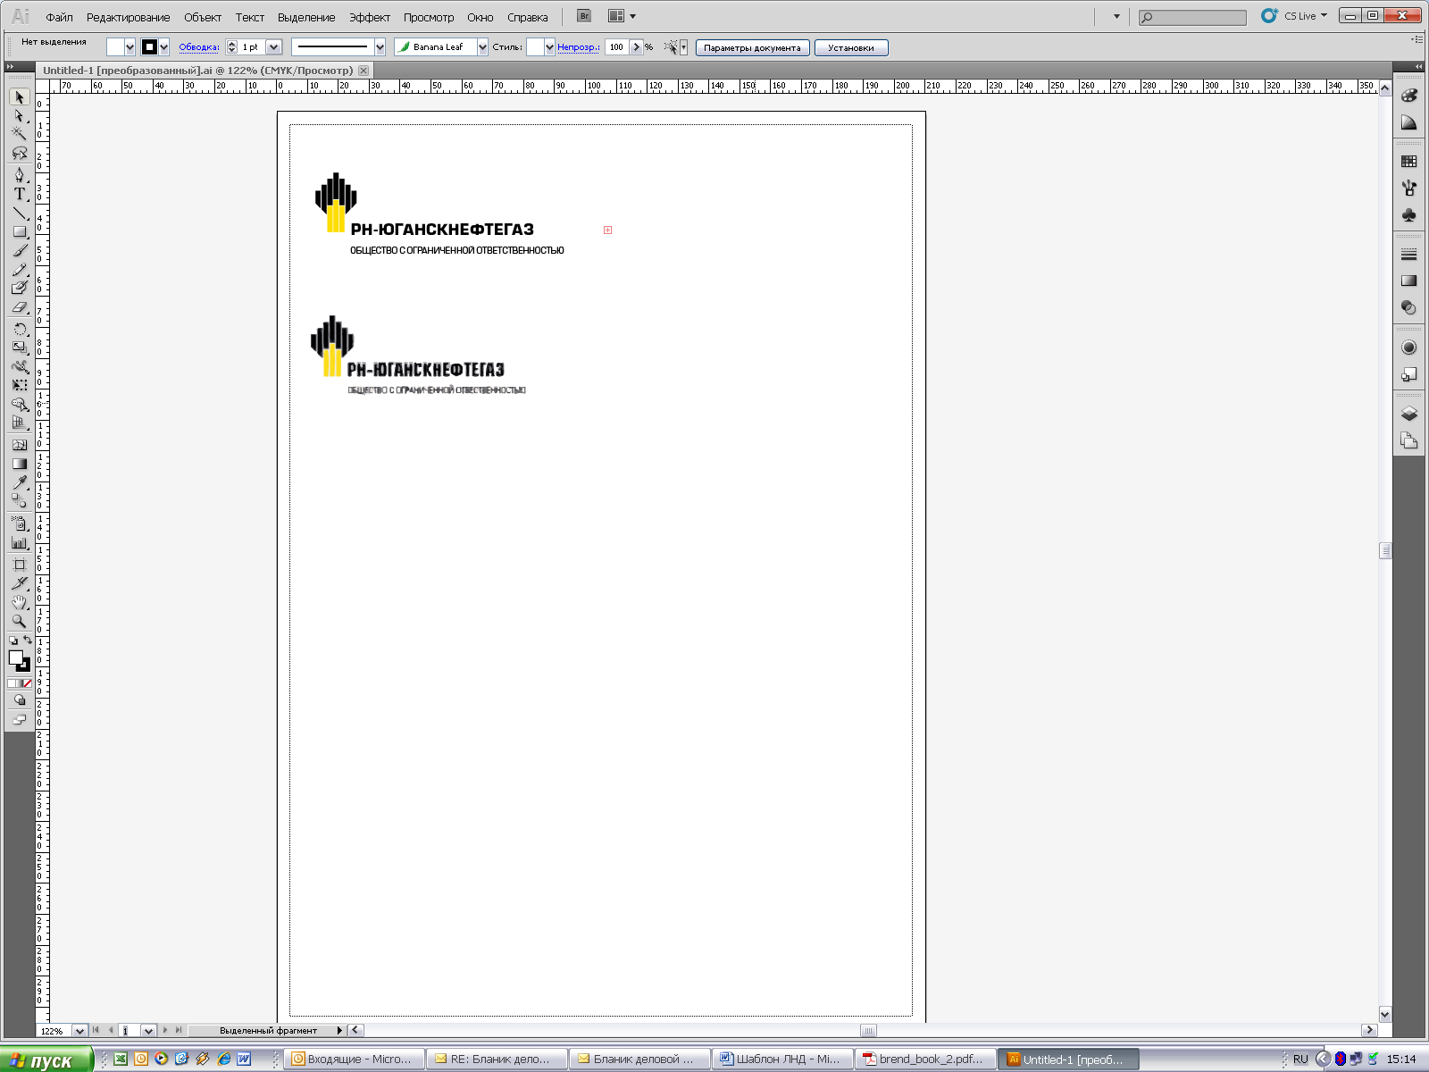
Task: Open the opacity 100 slider arrow
Action: click(637, 47)
